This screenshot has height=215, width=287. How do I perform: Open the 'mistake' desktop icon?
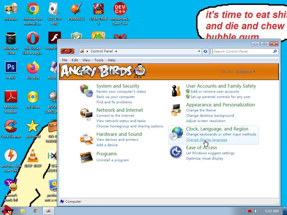pyautogui.click(x=11, y=11)
